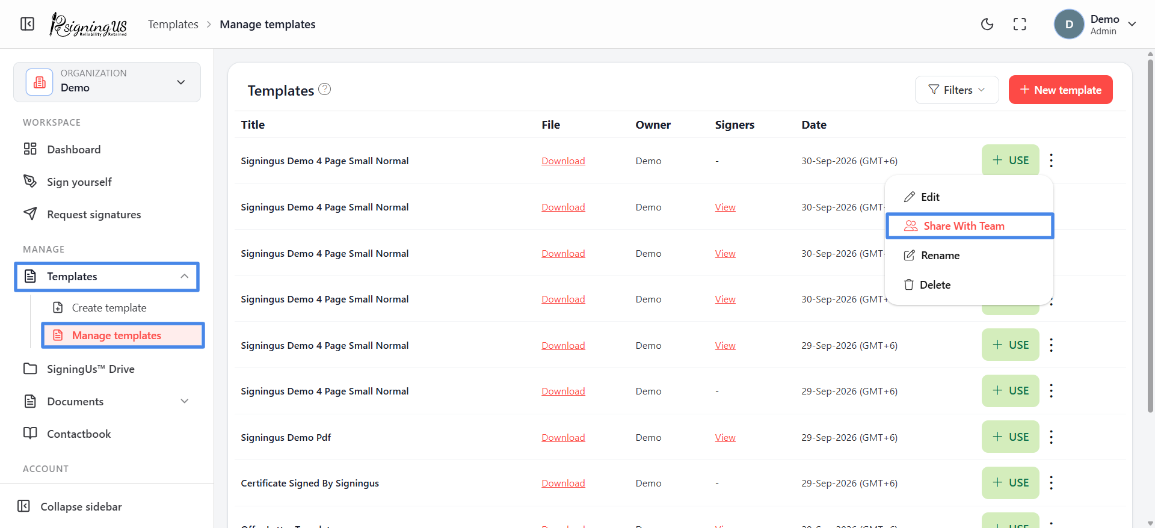
Task: Open three-dot menu for Signingus Demo Pdf
Action: click(x=1051, y=437)
